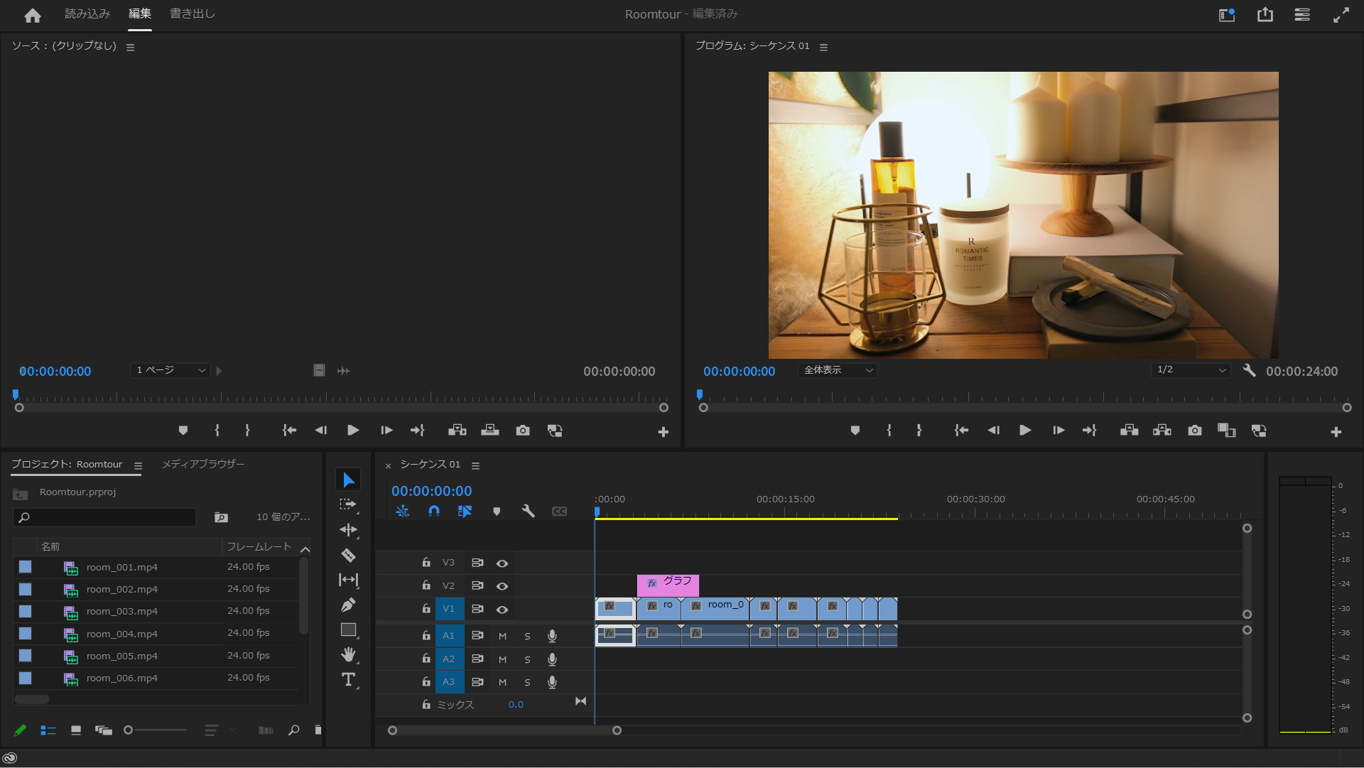1364x768 pixels.
Task: Open playback resolution 1/2 dropdown
Action: [1191, 370]
